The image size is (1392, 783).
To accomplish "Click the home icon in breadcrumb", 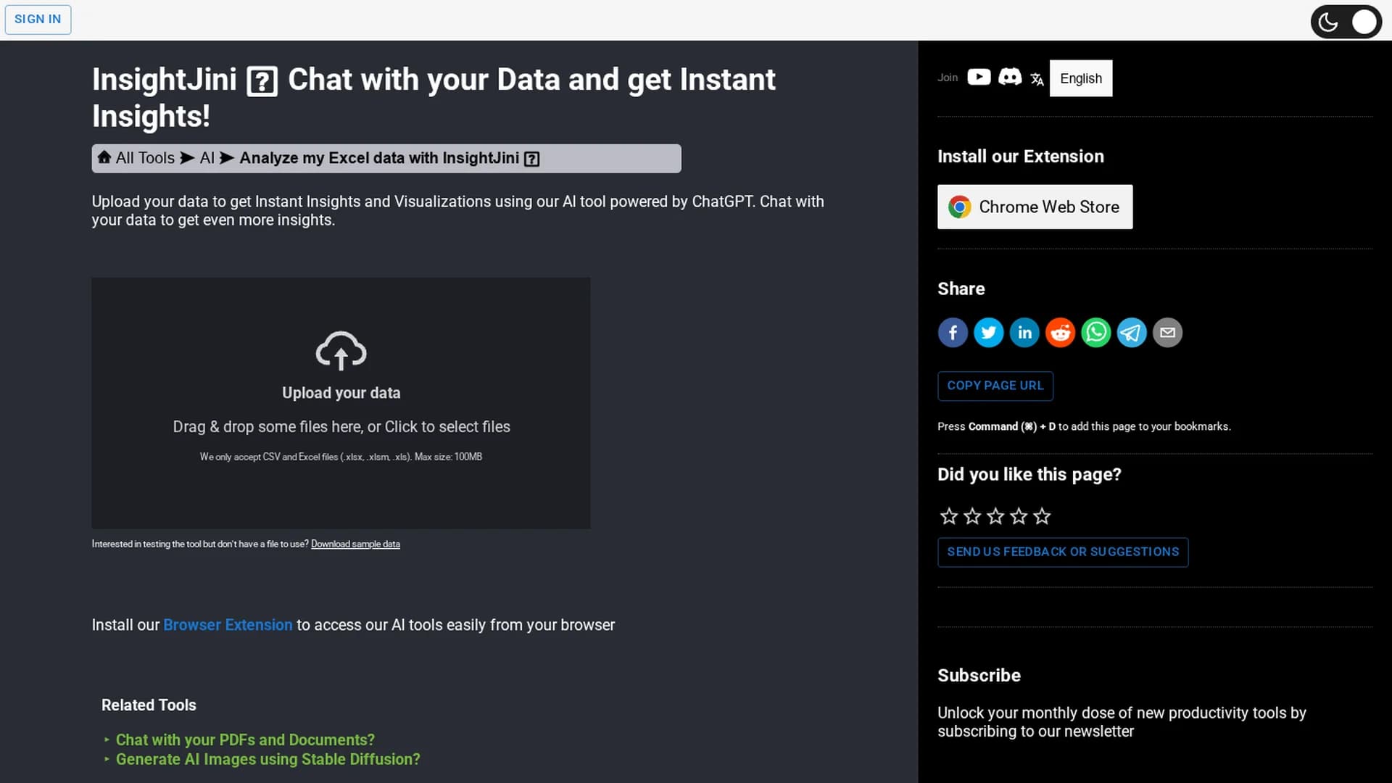I will point(104,157).
